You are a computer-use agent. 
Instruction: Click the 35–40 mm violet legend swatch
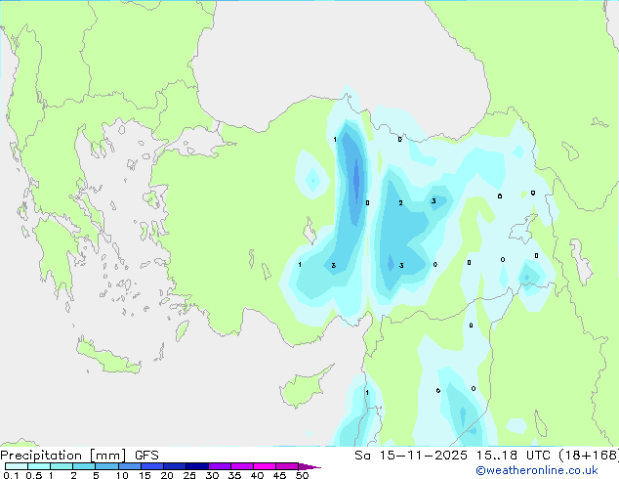[241, 466]
